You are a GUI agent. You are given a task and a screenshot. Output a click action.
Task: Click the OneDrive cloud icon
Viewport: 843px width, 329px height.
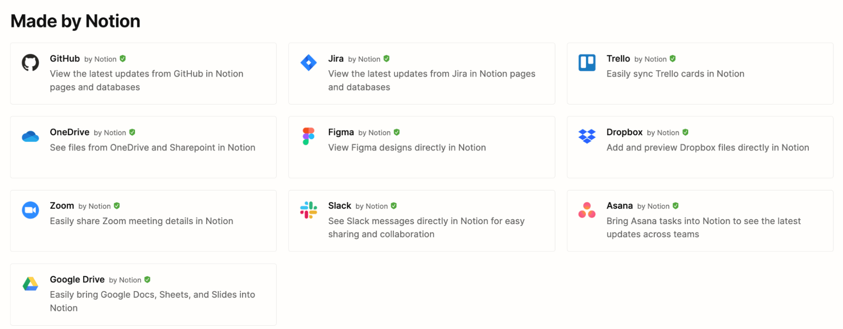pyautogui.click(x=30, y=136)
